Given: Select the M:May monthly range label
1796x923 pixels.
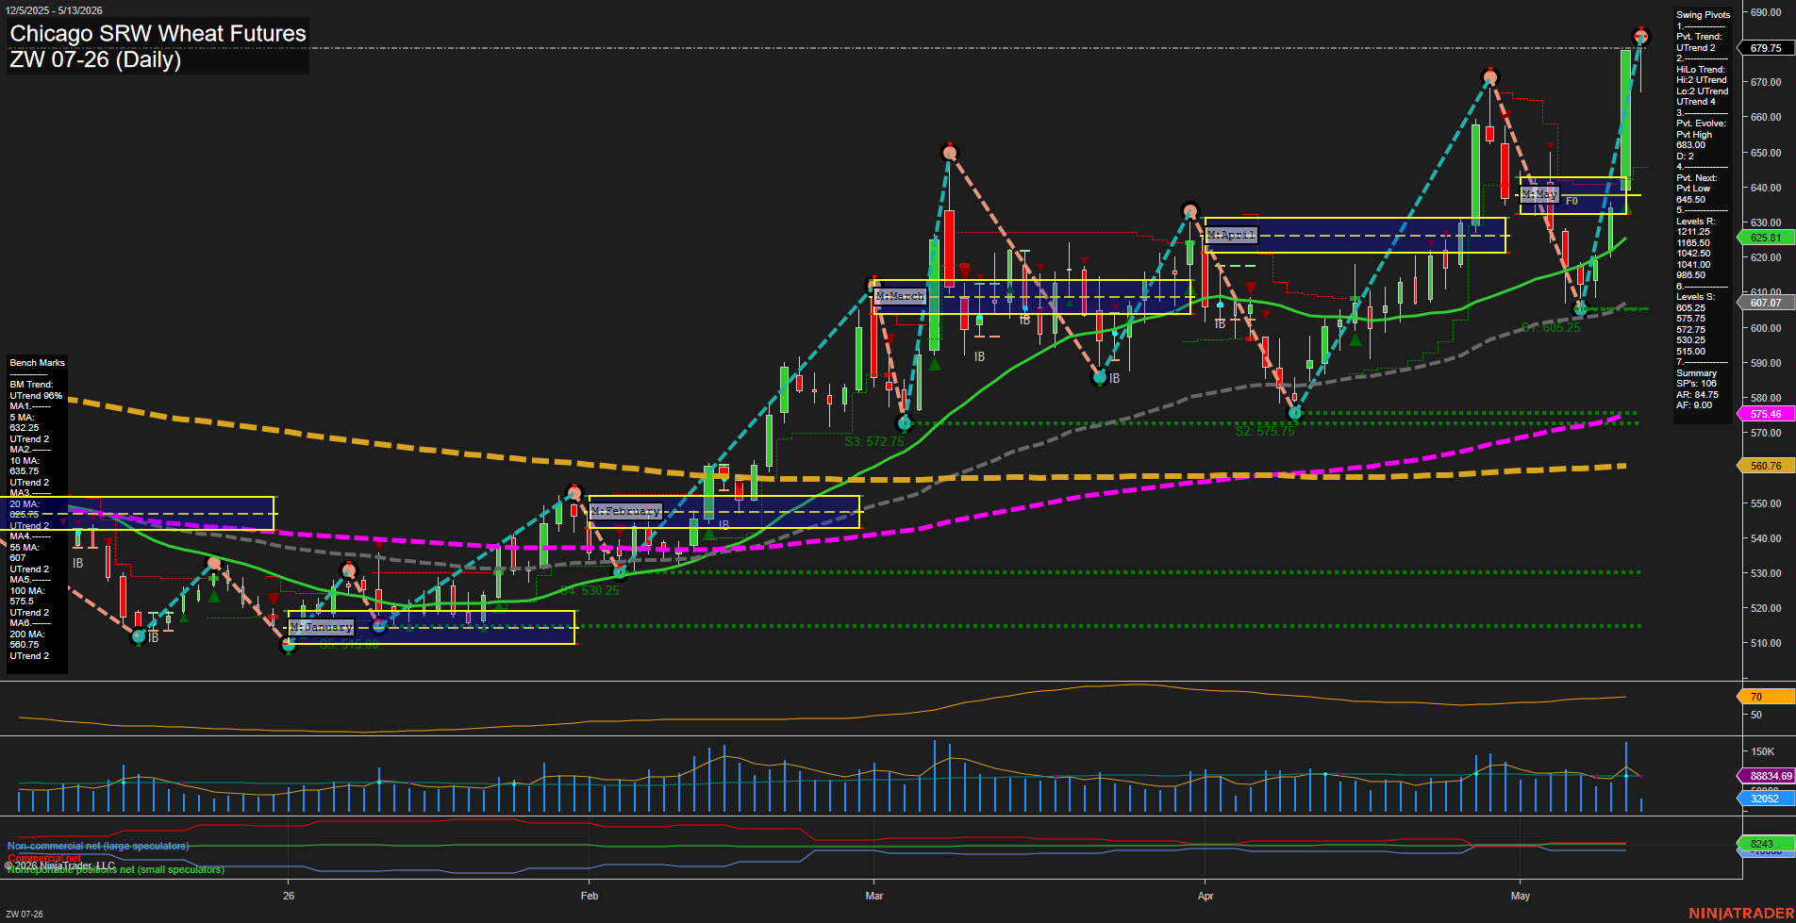Looking at the screenshot, I should click(x=1539, y=194).
